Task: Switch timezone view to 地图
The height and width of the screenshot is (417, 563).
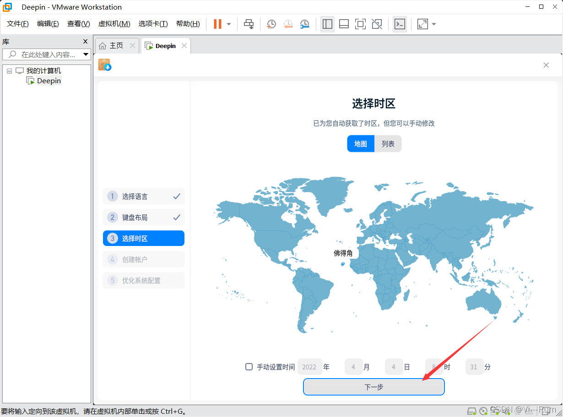Action: click(x=361, y=144)
